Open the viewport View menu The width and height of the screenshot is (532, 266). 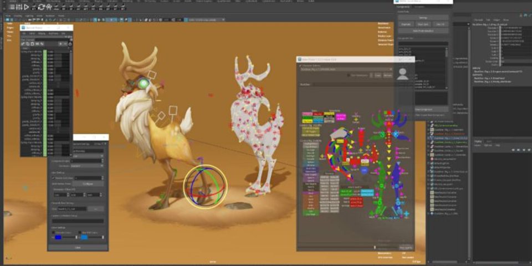pos(8,16)
